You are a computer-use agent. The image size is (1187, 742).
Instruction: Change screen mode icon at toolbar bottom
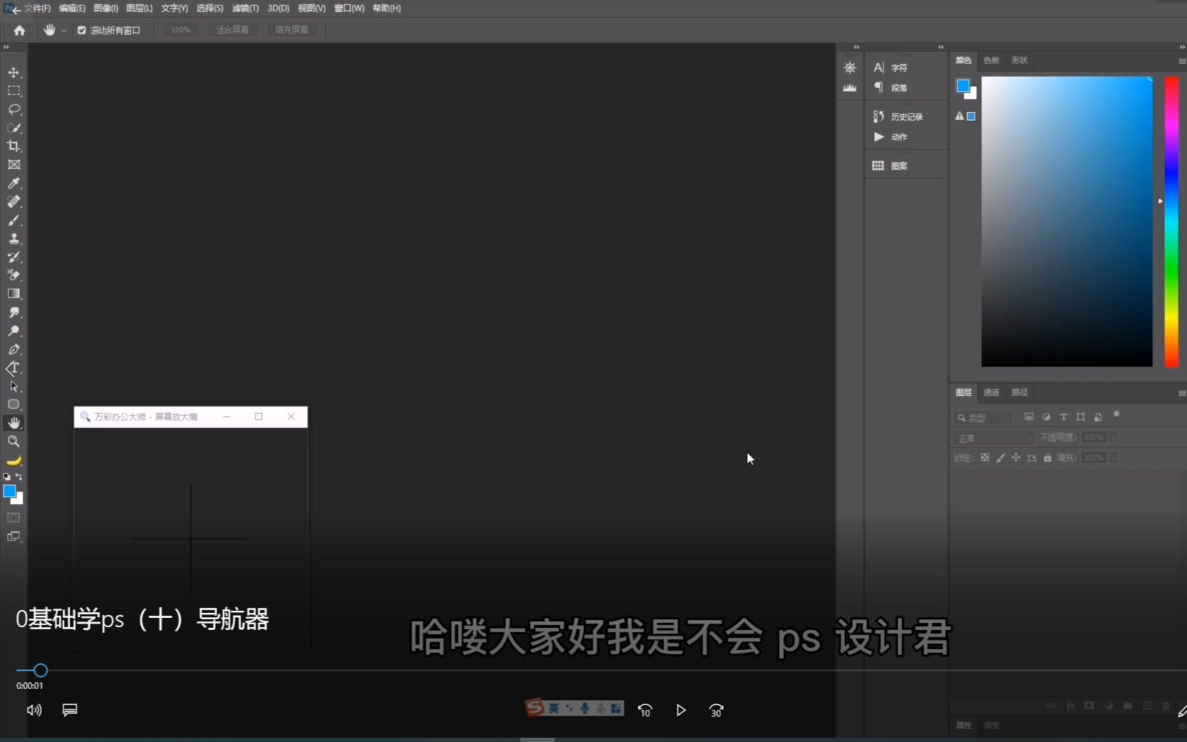[x=13, y=536]
